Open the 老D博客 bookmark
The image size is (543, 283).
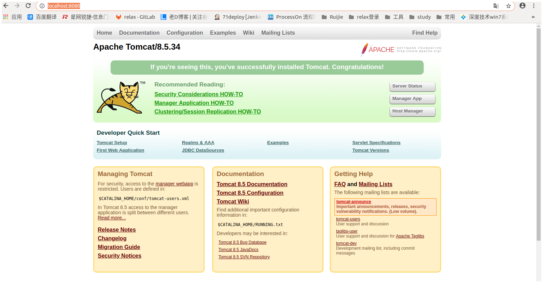click(x=184, y=17)
